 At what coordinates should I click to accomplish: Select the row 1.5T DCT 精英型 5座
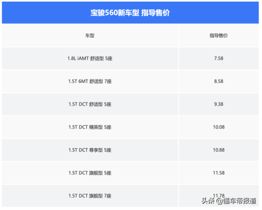[x=90, y=127]
